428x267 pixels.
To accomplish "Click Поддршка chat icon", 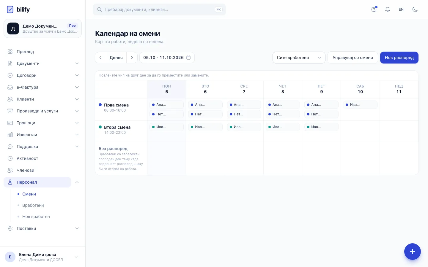I will 10,147.
